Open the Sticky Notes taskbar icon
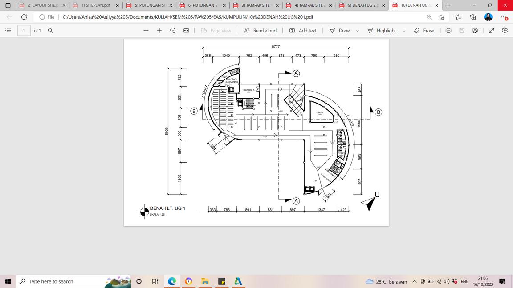Viewport: 513px width, 288px height. (221, 281)
